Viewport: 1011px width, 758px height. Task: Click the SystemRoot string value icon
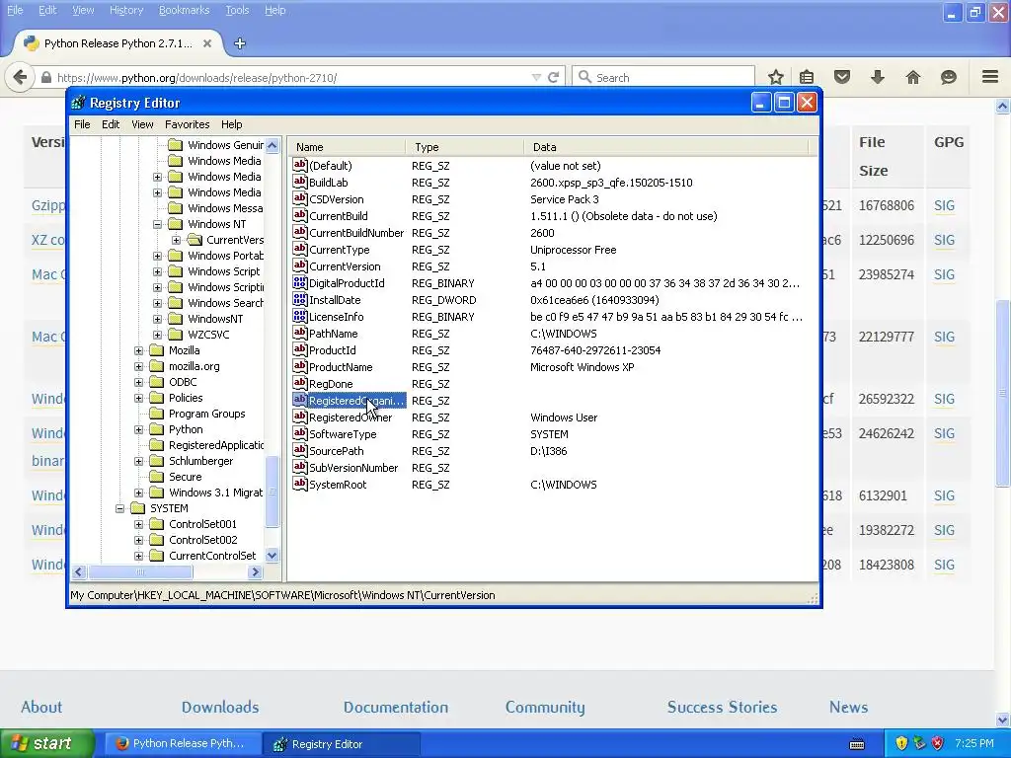click(x=299, y=484)
